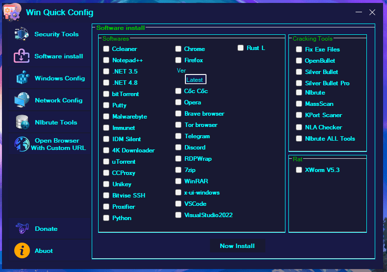Tick the WinRAR checkbox

178,181
